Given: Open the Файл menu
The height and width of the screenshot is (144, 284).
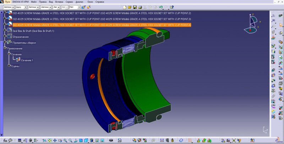Looking at the screenshot, I should tap(34, 2).
